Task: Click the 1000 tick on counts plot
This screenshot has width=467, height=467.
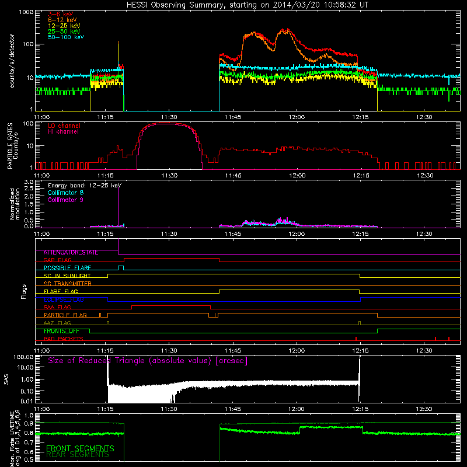Action: [26, 12]
